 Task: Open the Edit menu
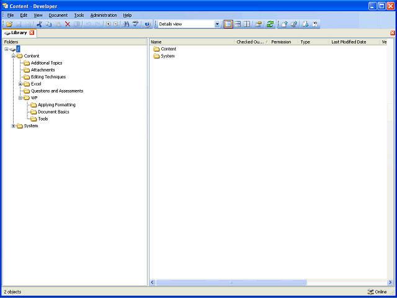(24, 15)
